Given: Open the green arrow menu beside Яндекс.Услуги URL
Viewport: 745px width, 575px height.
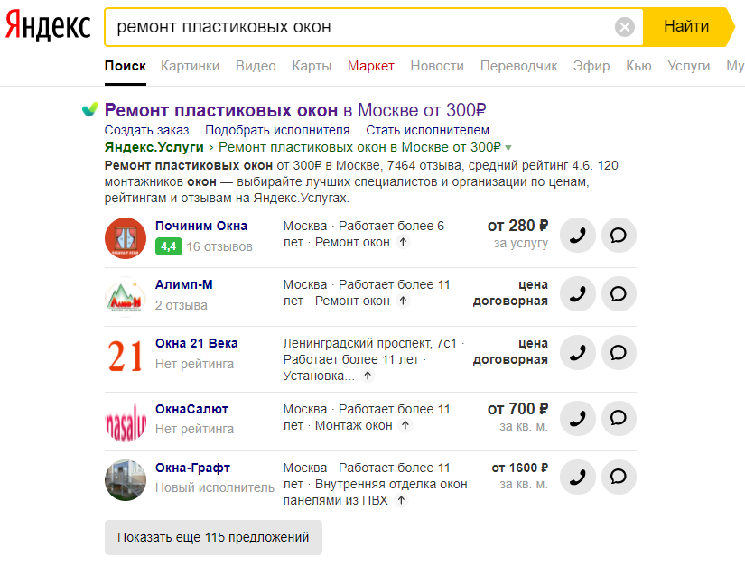Looking at the screenshot, I should pyautogui.click(x=508, y=147).
